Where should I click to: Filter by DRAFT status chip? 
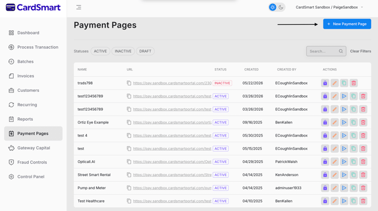click(145, 51)
